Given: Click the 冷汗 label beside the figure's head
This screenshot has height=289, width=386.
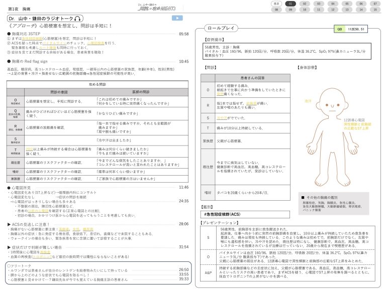Looking at the screenshot, I should [x=308, y=101].
